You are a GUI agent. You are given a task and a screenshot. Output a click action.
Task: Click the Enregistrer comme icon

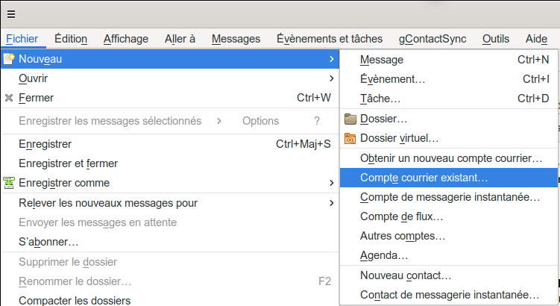[9, 183]
